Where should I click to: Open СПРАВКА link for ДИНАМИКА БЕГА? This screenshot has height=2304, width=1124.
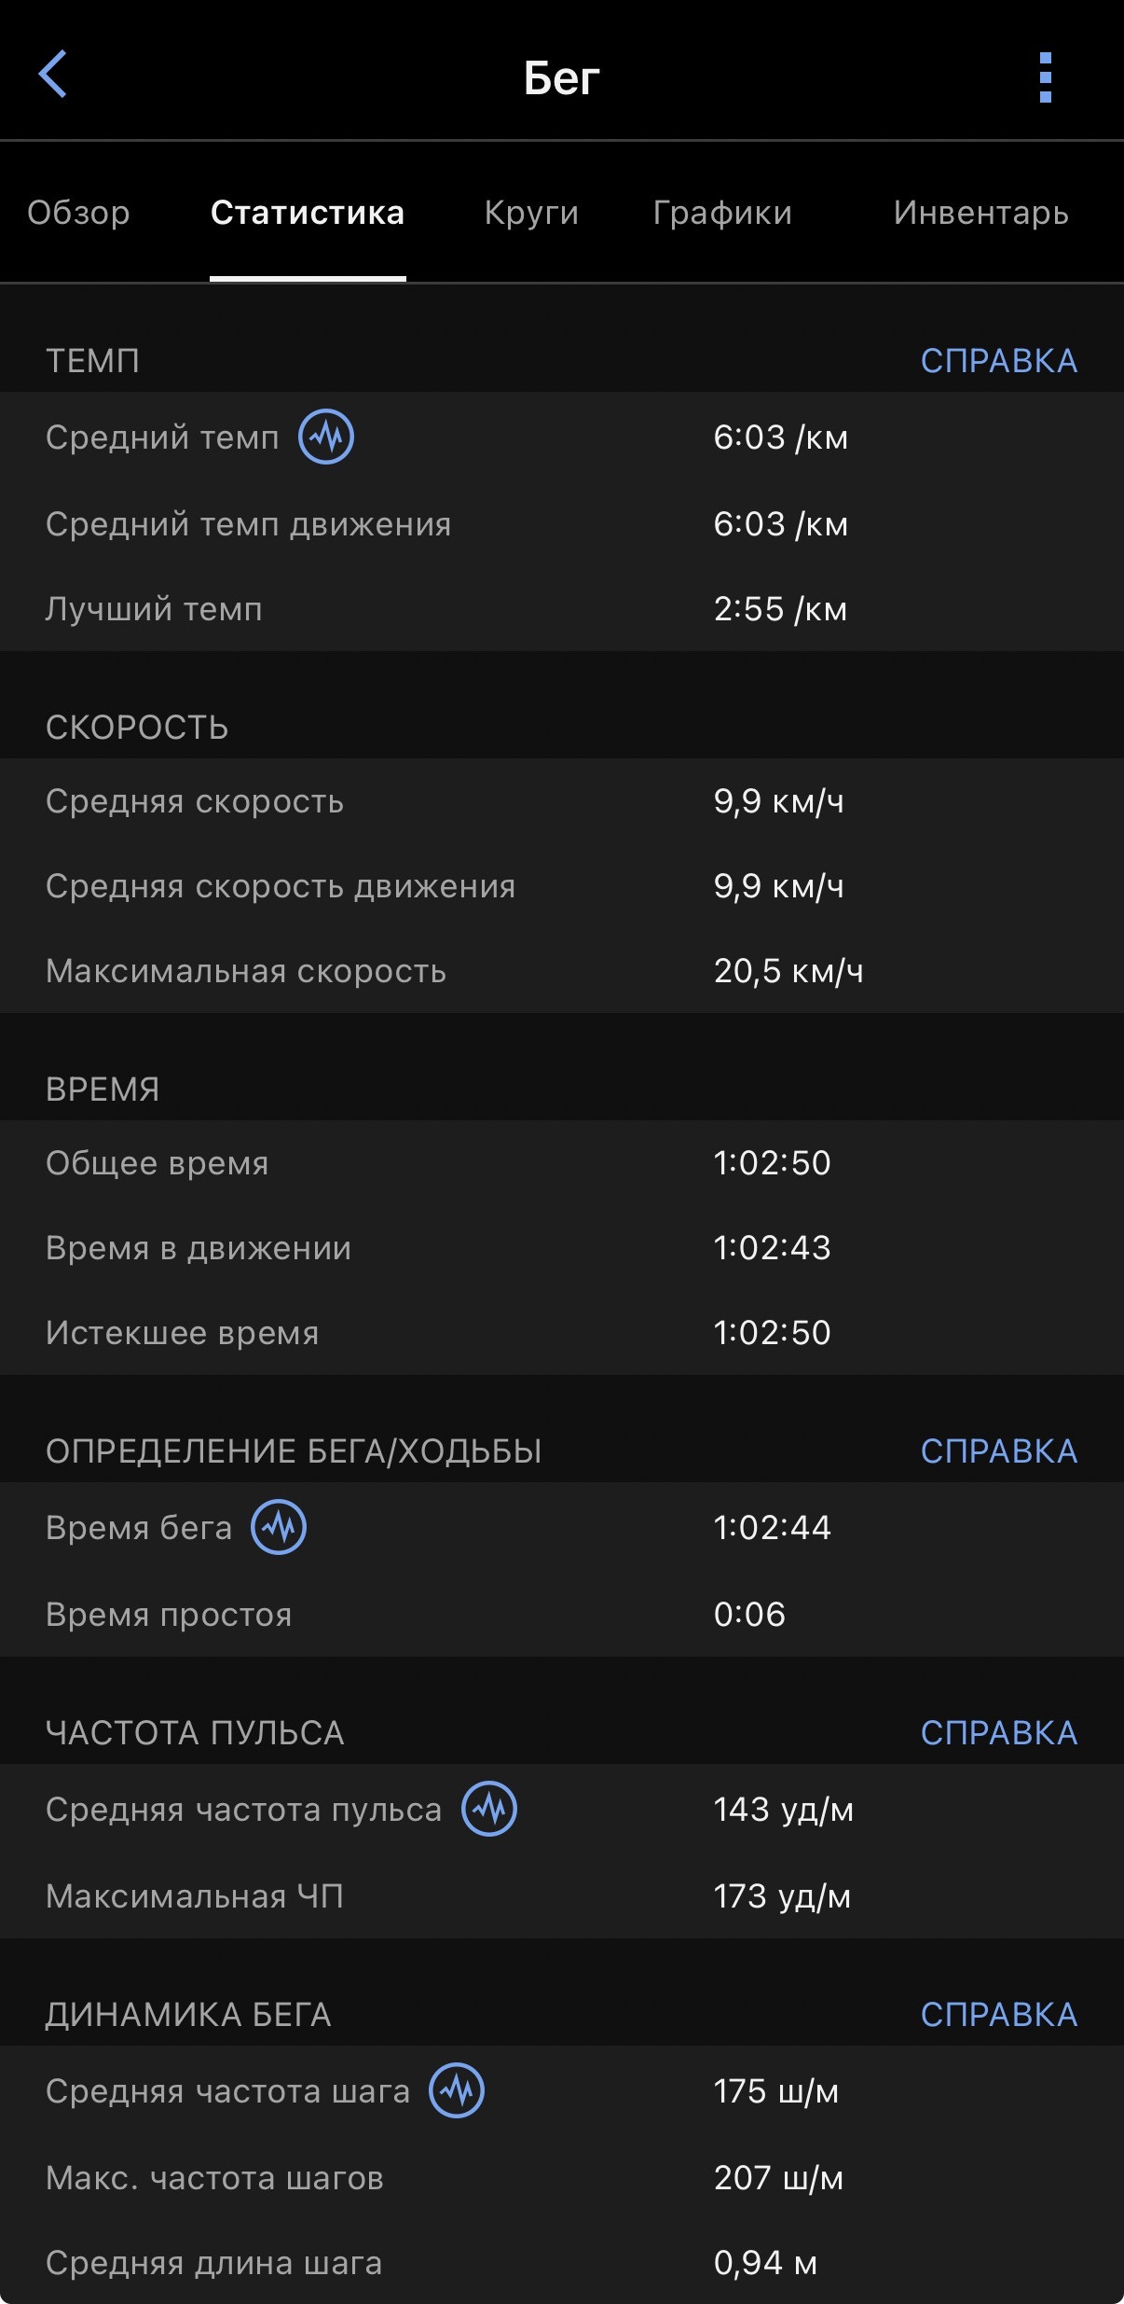(x=999, y=2015)
